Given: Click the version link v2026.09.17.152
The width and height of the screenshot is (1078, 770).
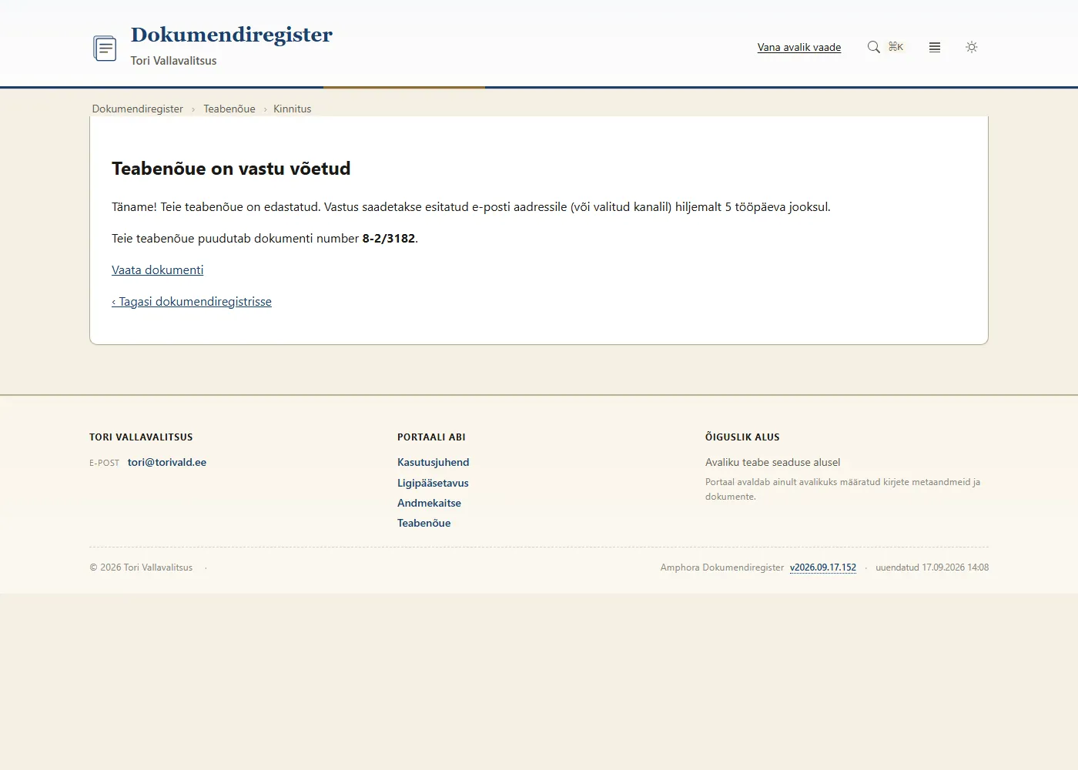Looking at the screenshot, I should tap(823, 567).
